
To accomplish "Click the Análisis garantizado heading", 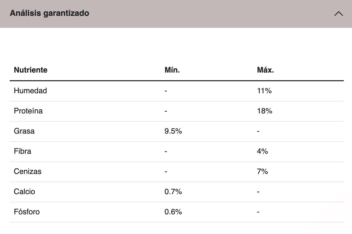I will coord(50,13).
